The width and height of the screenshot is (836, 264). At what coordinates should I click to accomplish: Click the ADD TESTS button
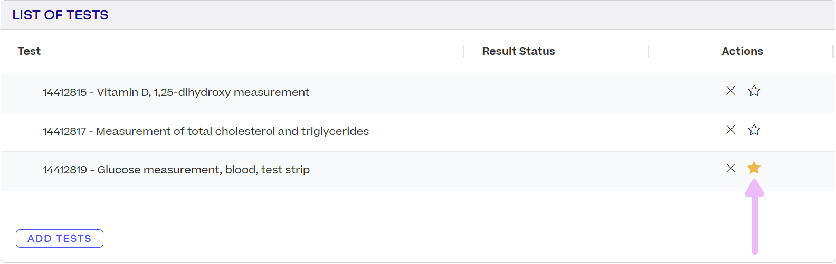[x=60, y=239]
